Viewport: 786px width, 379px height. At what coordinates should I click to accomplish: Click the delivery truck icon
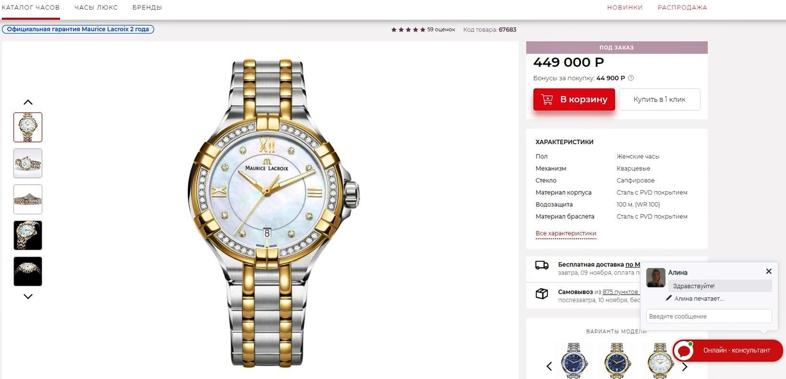coord(542,265)
